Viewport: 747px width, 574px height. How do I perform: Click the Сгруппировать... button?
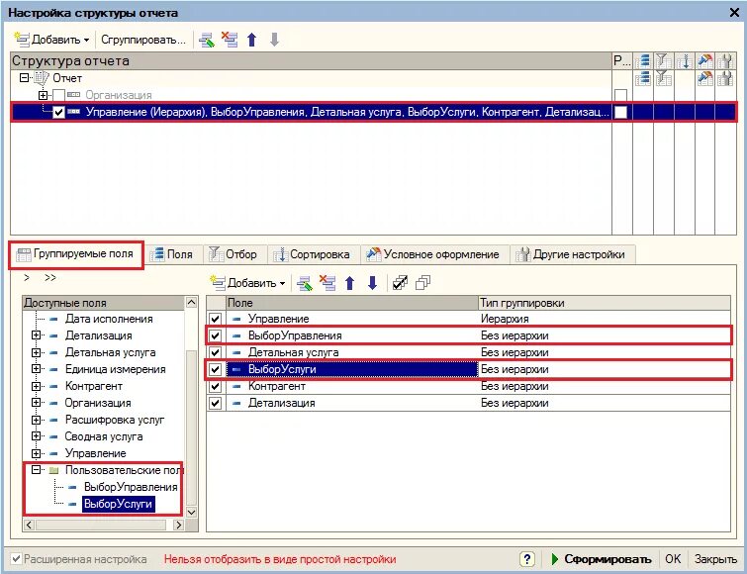point(142,40)
